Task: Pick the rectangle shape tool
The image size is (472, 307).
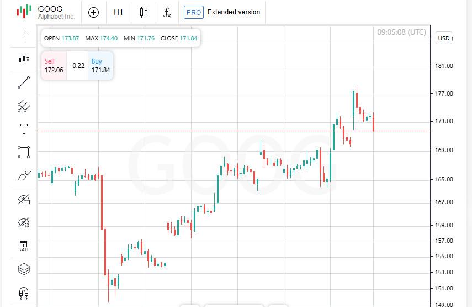Action: click(24, 152)
